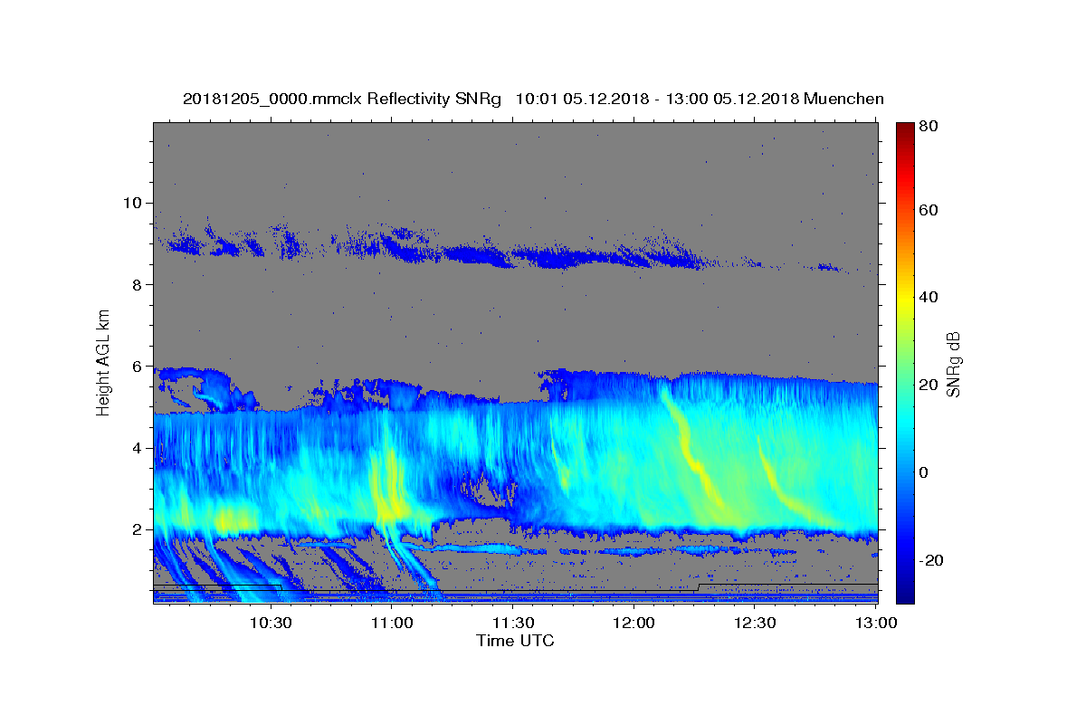The width and height of the screenshot is (1086, 724).
Task: Click the 11:30 time tick label
Action: click(513, 624)
